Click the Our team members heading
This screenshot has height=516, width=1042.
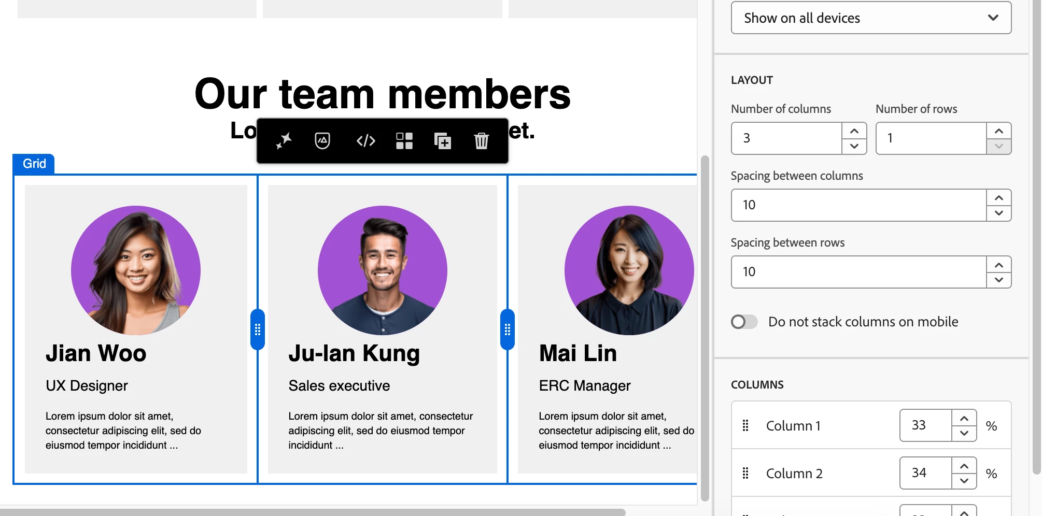[383, 94]
